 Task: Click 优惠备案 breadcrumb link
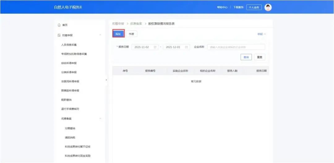pyautogui.click(x=136, y=24)
